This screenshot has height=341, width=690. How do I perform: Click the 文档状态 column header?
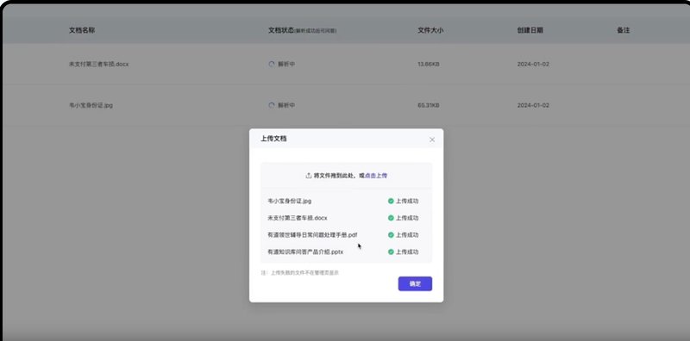281,30
